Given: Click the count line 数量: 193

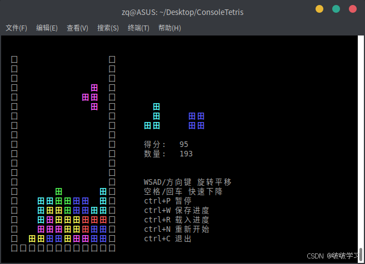Looking at the screenshot, I should coord(168,154).
